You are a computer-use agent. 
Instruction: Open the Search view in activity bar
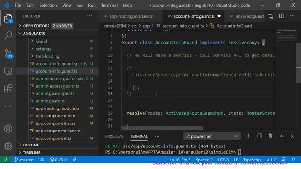pos(8,36)
